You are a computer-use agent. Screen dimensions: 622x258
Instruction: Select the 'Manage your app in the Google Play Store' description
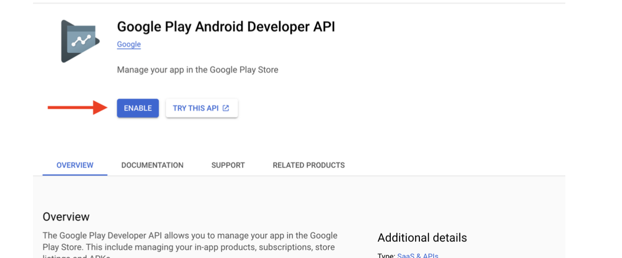click(198, 70)
